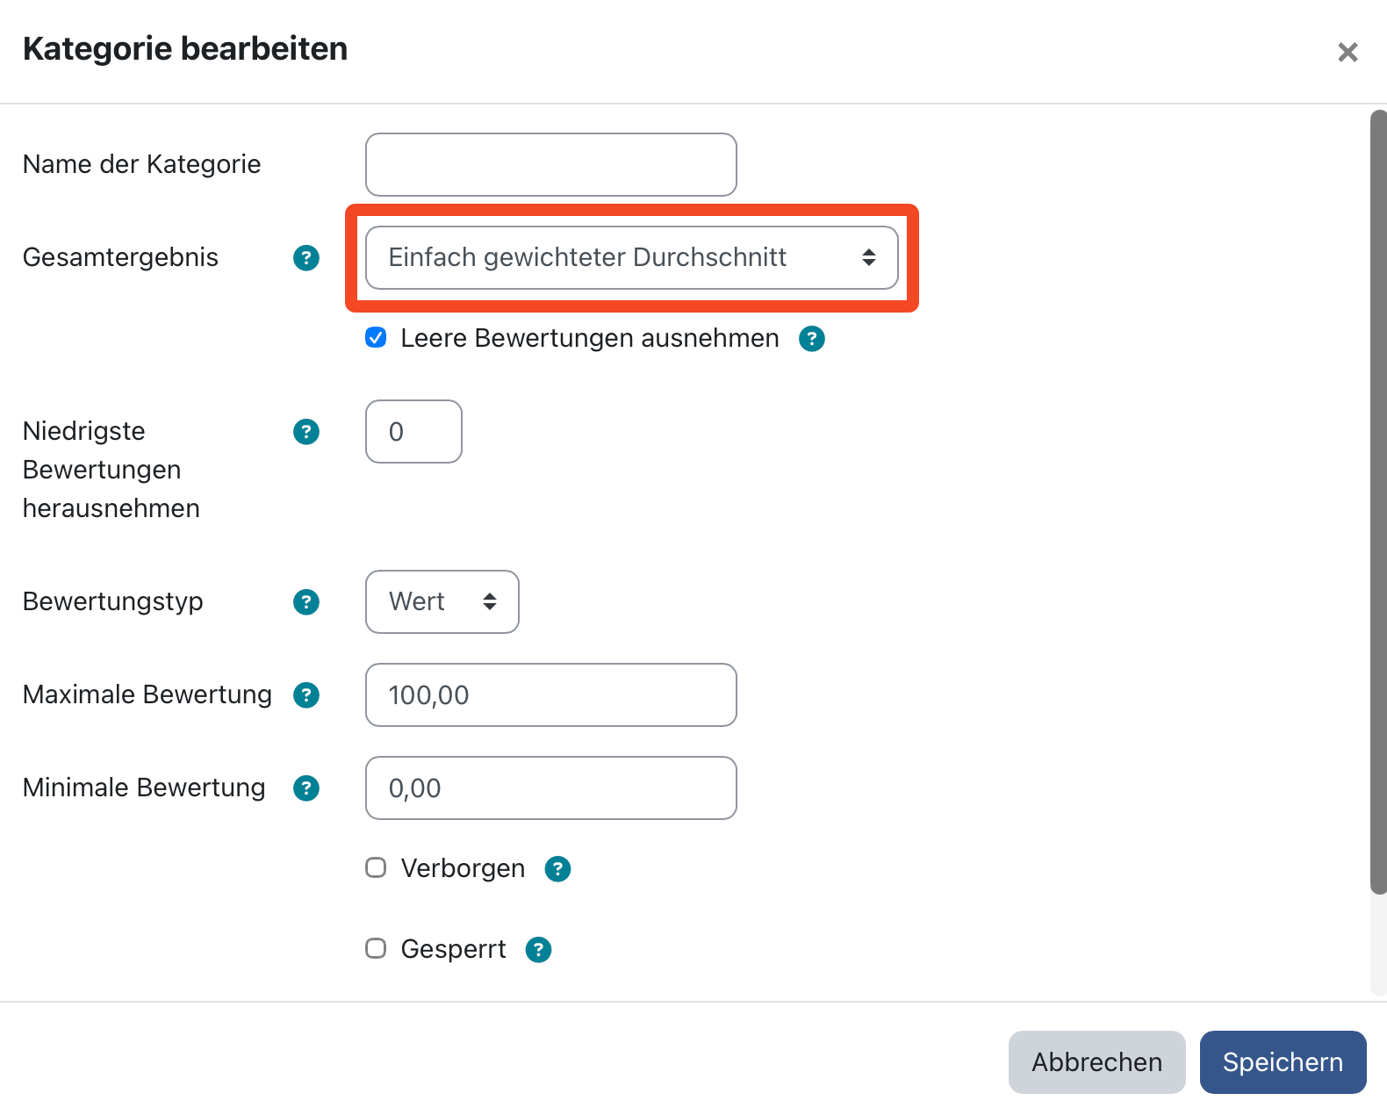Open the Gesamtergebnis aggregation dropdown
The width and height of the screenshot is (1387, 1115).
(631, 257)
